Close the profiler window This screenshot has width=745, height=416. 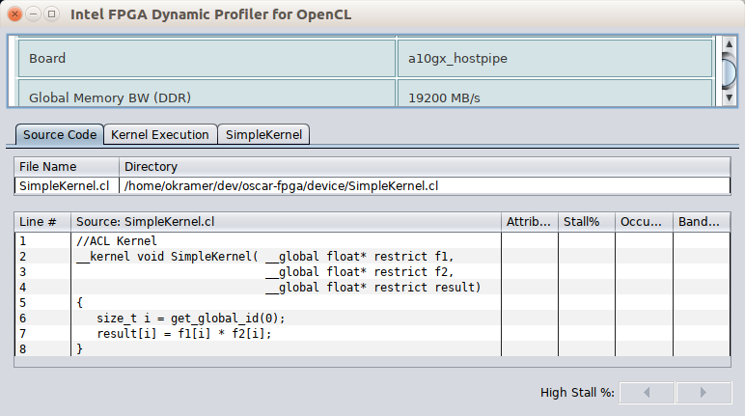click(x=16, y=15)
